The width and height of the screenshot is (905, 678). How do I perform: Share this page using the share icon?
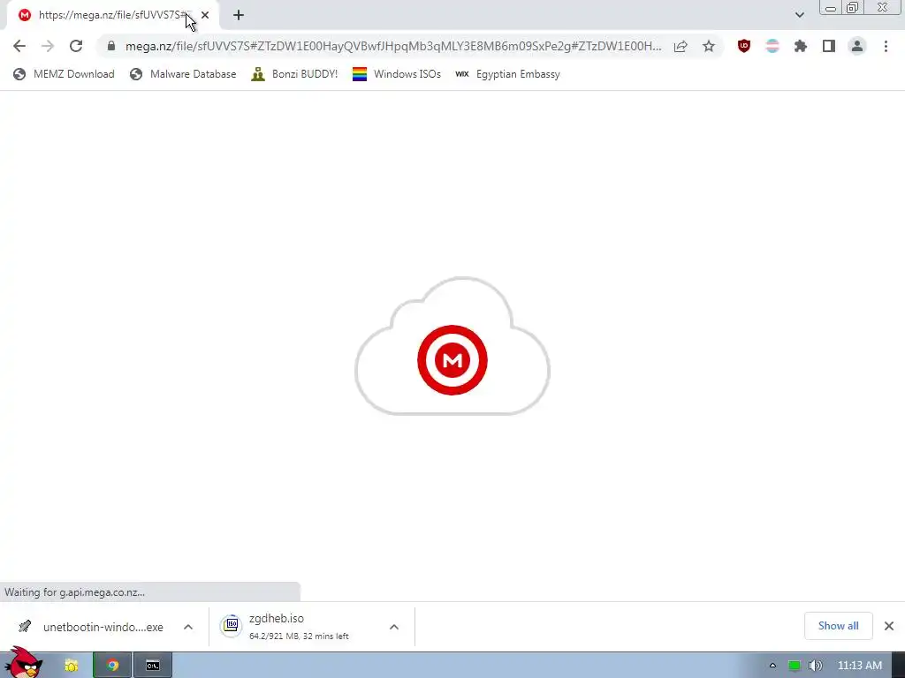coord(681,46)
